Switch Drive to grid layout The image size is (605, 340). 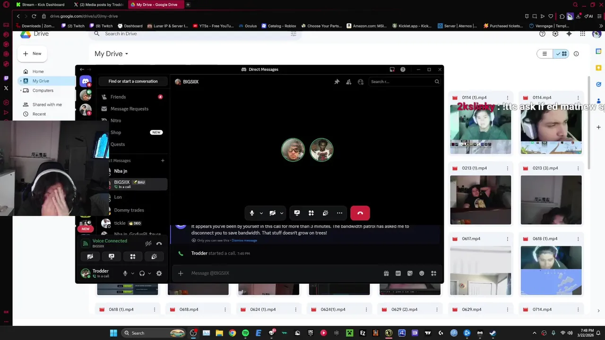click(x=561, y=54)
